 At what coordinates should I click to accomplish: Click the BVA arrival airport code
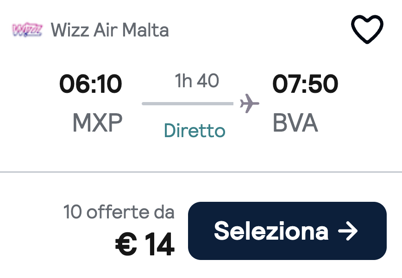[295, 123]
